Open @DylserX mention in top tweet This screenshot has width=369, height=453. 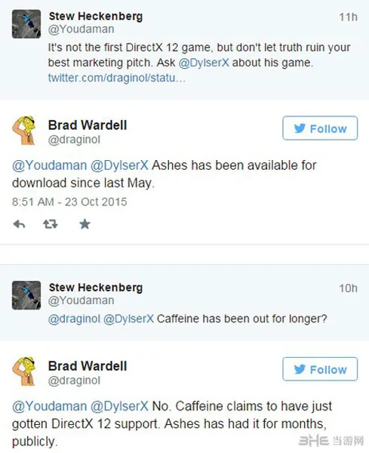204,63
